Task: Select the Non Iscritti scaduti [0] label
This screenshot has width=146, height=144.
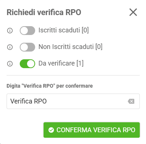Action: point(70,47)
